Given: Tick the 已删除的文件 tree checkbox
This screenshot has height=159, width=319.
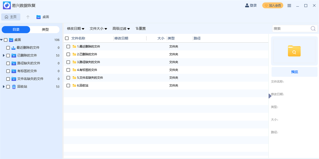Looking at the screenshot, I should pyautogui.click(x=8, y=55).
